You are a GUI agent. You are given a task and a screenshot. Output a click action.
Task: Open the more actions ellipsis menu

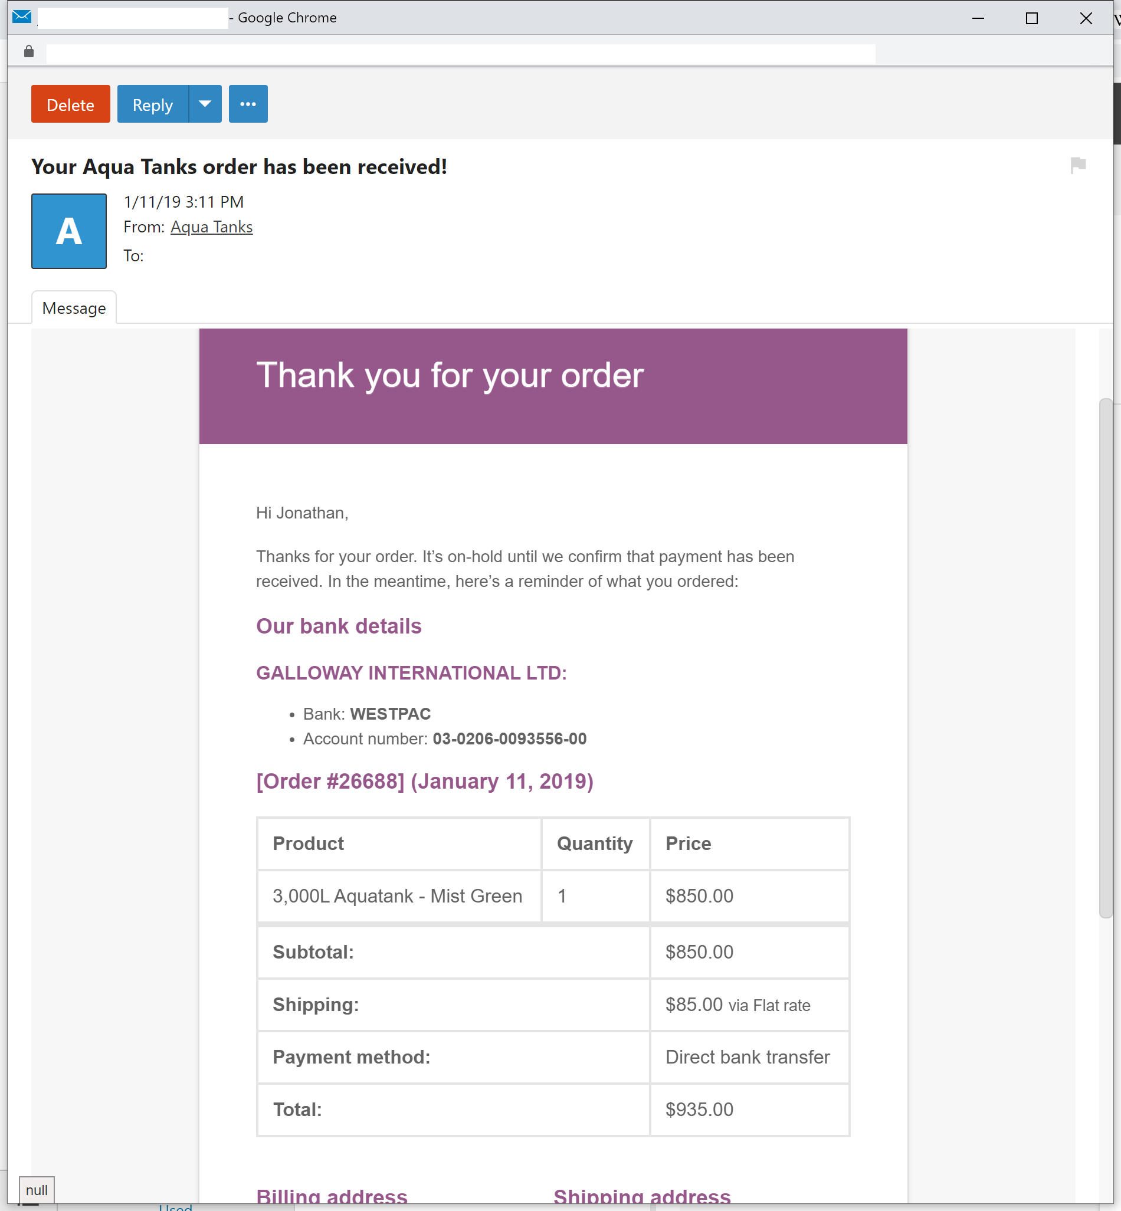point(247,104)
